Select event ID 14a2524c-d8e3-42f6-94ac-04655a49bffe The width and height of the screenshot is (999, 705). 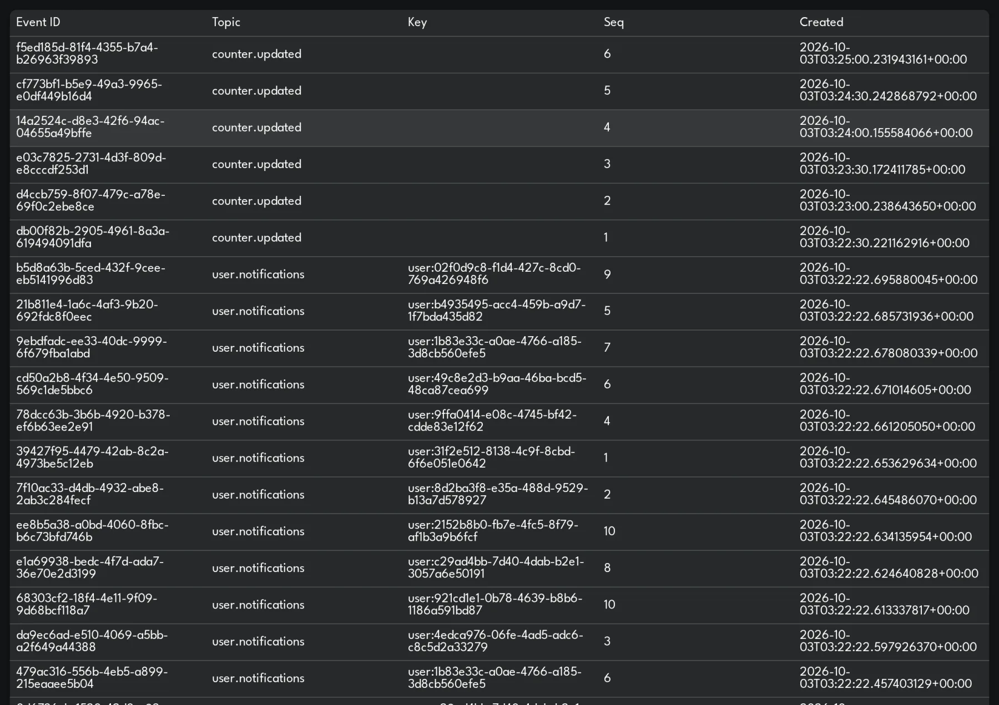90,127
